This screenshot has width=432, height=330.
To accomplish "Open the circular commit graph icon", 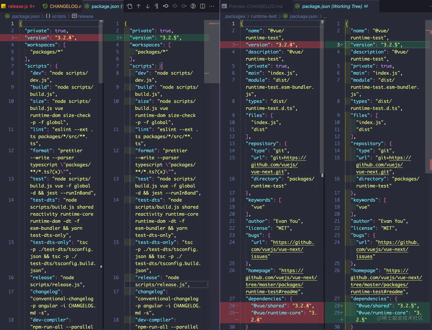I will pyautogui.click(x=193, y=6).
